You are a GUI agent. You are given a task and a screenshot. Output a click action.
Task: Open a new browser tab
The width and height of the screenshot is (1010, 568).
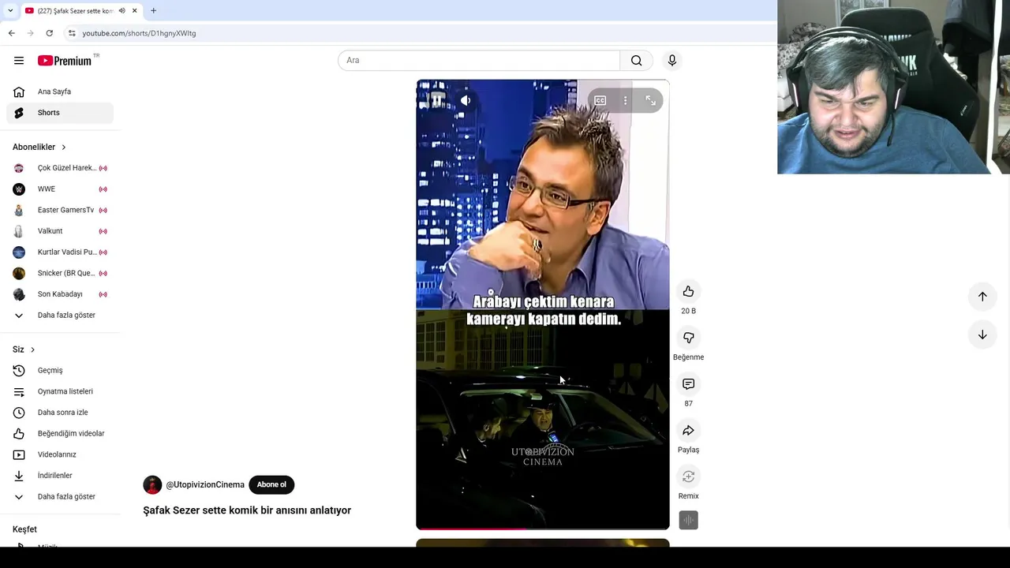[153, 11]
